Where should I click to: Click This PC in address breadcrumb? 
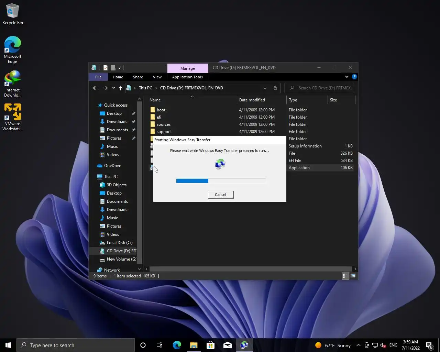click(x=145, y=88)
